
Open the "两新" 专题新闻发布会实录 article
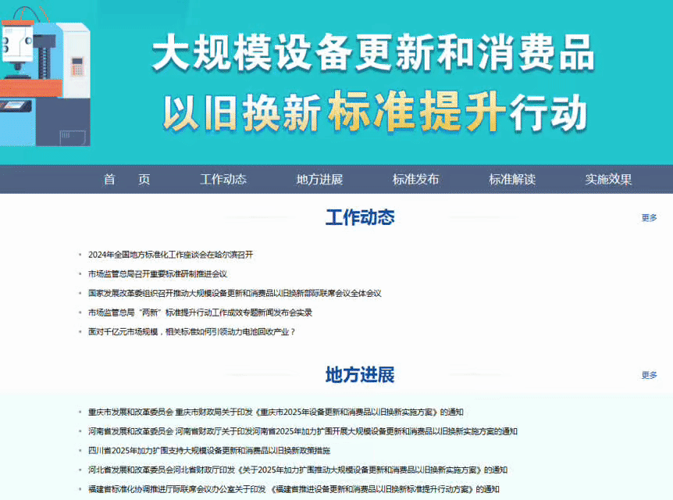click(x=201, y=312)
